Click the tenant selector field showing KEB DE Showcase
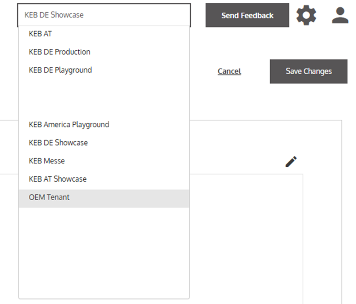The width and height of the screenshot is (356, 304). [x=104, y=15]
